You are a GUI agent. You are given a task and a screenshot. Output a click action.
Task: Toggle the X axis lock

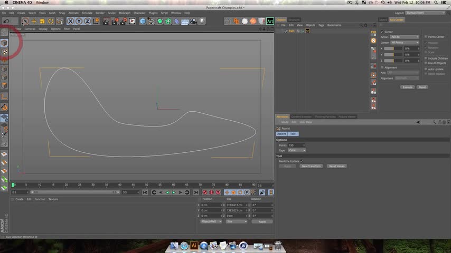coord(71,21)
